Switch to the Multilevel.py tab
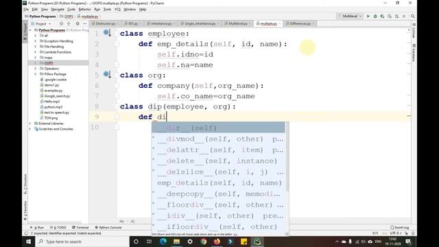Screen dimensions: 439x247 pos(238,24)
